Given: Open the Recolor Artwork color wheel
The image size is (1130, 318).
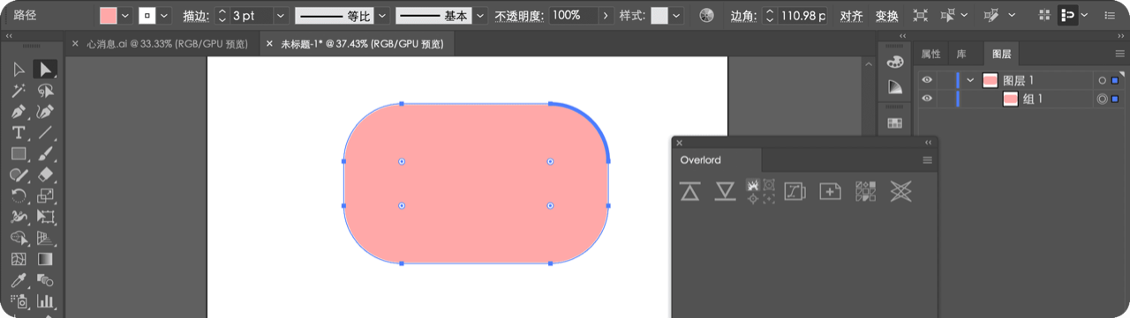Looking at the screenshot, I should coord(706,16).
